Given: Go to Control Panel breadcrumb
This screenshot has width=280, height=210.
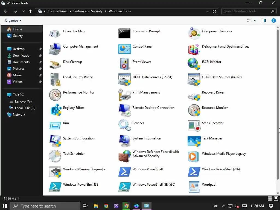Looking at the screenshot, I should point(57,11).
